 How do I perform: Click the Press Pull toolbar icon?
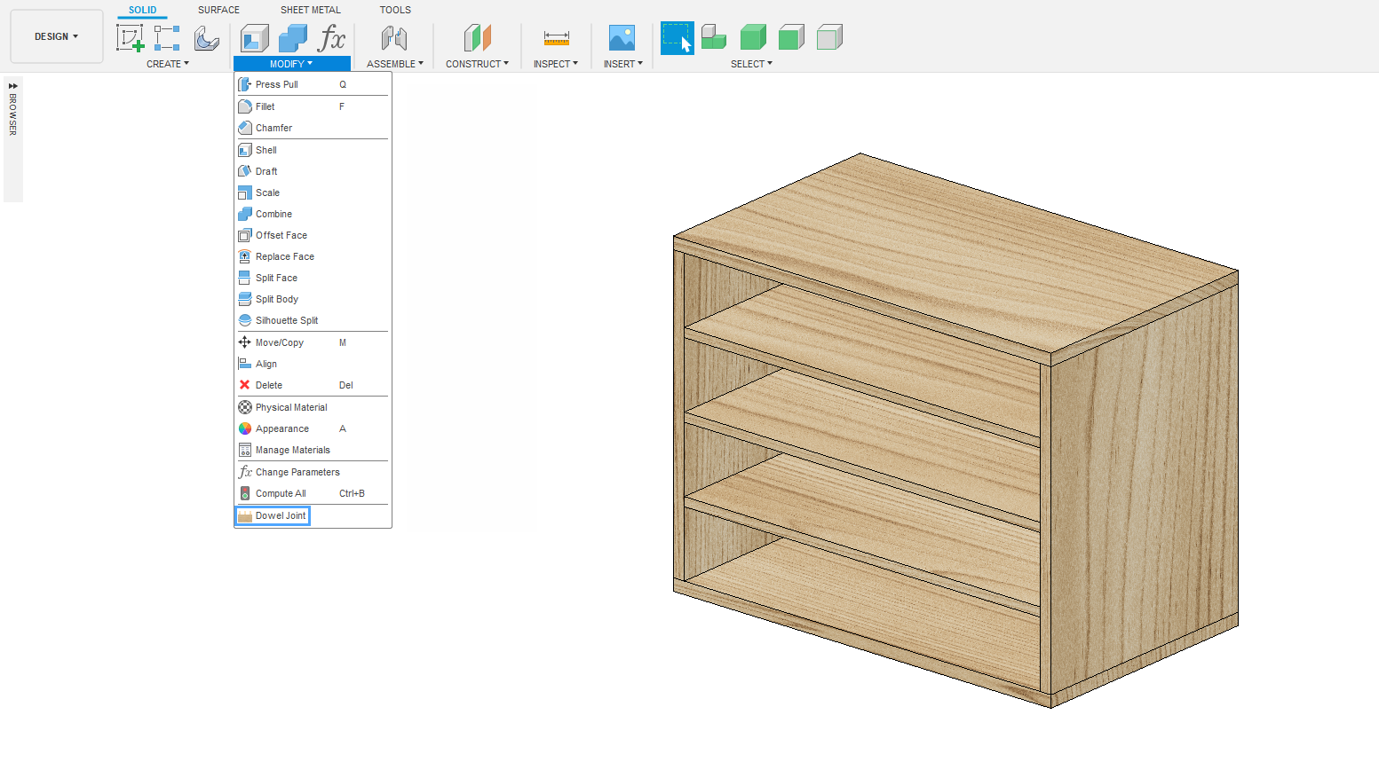click(255, 37)
